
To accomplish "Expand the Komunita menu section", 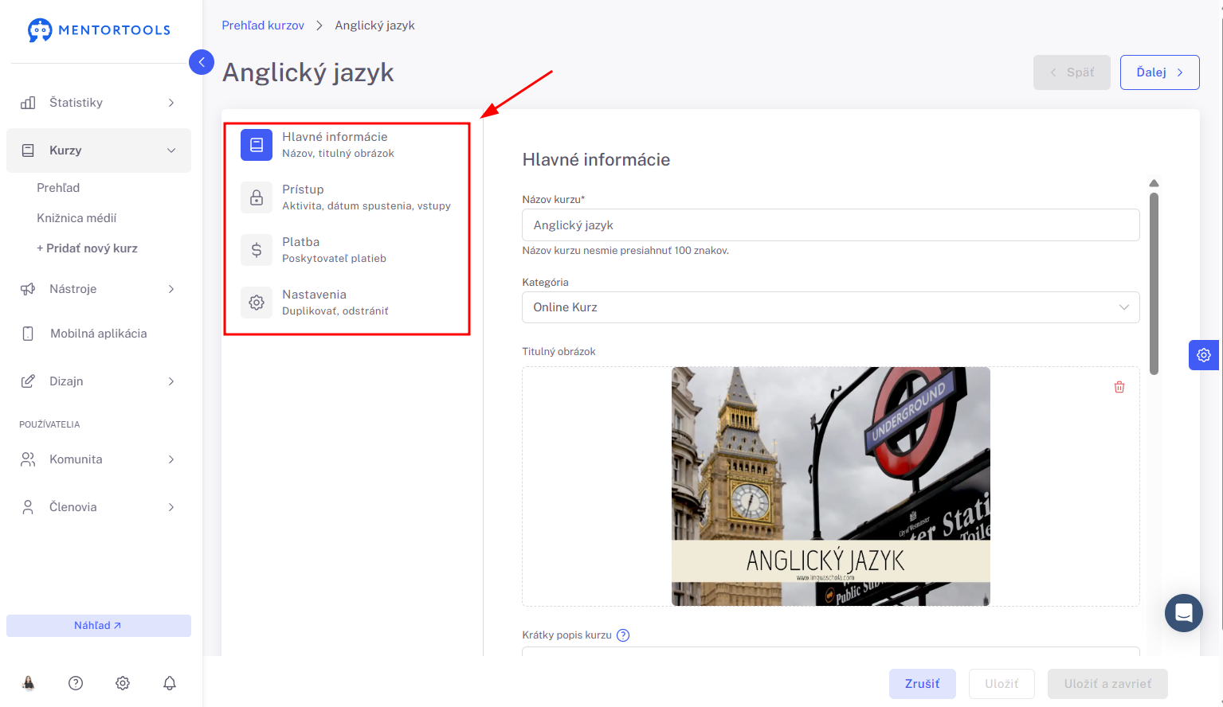I will [99, 459].
